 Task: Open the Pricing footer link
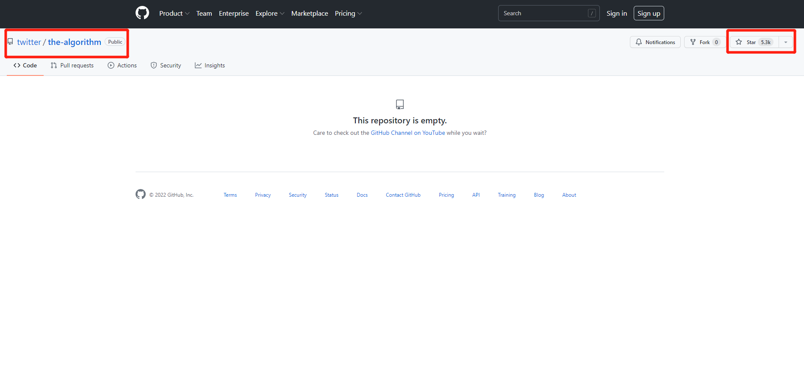(446, 195)
